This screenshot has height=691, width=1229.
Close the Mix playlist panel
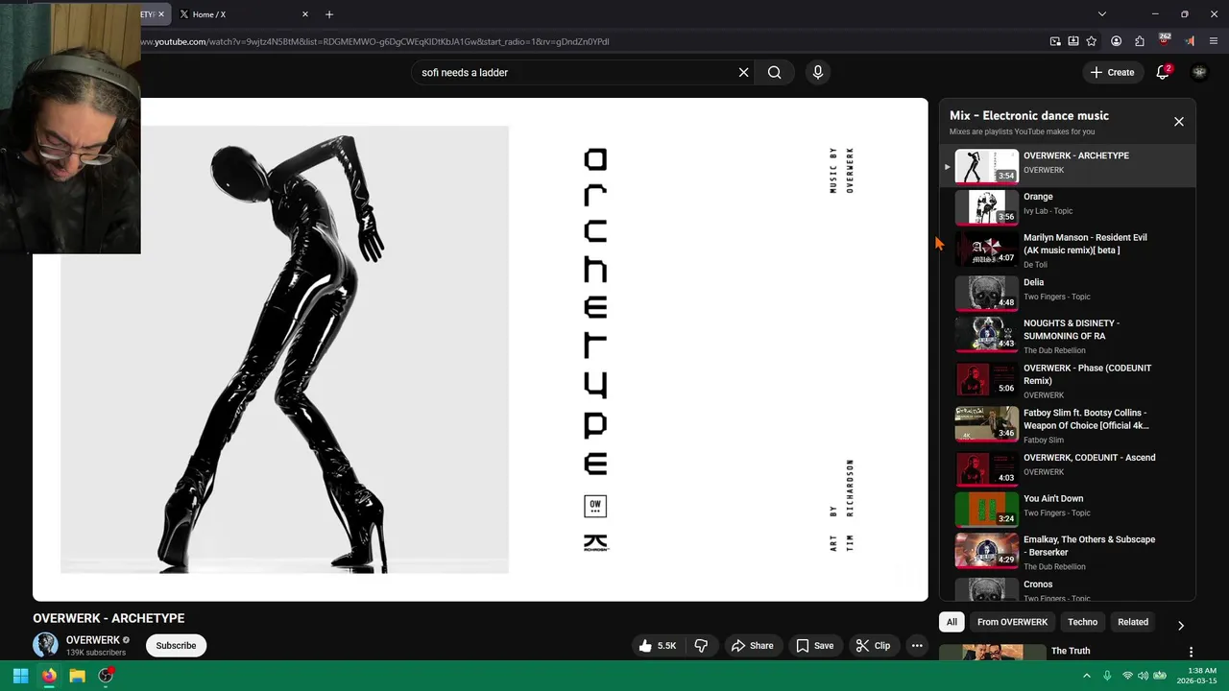click(1179, 122)
